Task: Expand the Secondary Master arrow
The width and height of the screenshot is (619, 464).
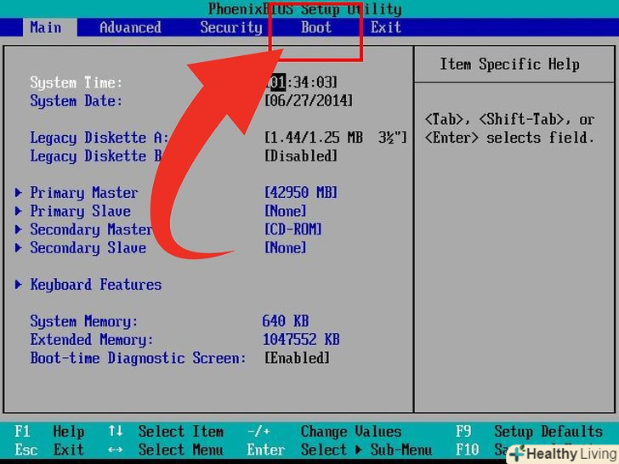Action: [18, 229]
